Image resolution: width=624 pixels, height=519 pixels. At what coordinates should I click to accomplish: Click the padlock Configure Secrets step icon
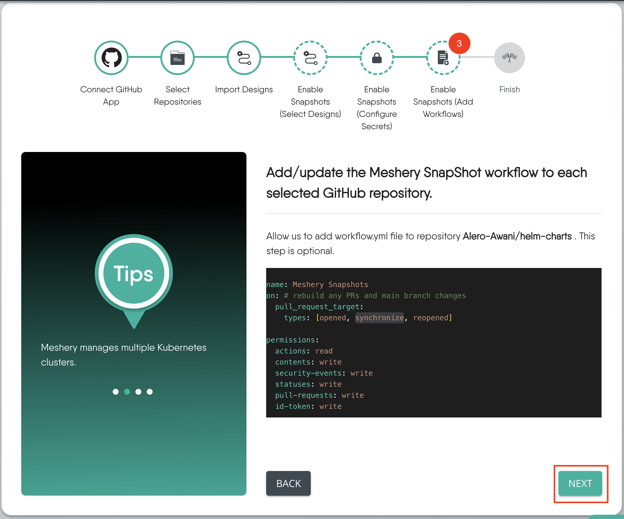(x=377, y=58)
